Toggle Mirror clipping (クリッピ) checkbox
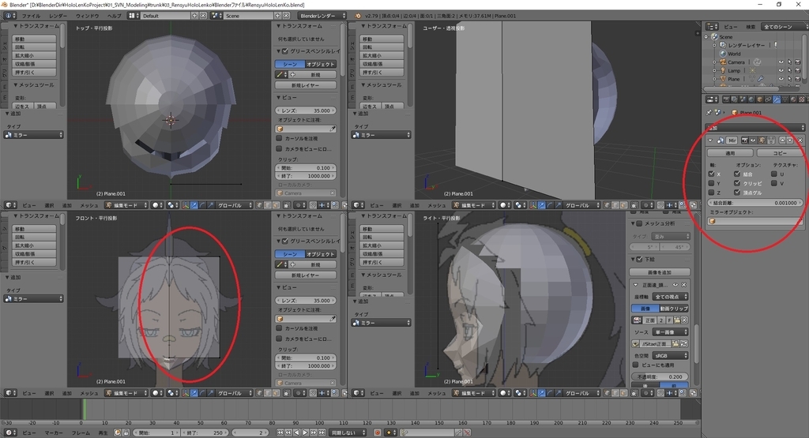The width and height of the screenshot is (809, 438). pos(737,183)
